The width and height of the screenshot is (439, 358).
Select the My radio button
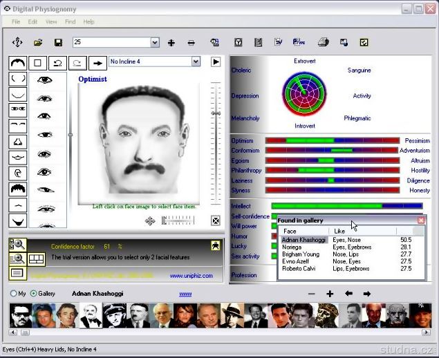click(x=14, y=294)
